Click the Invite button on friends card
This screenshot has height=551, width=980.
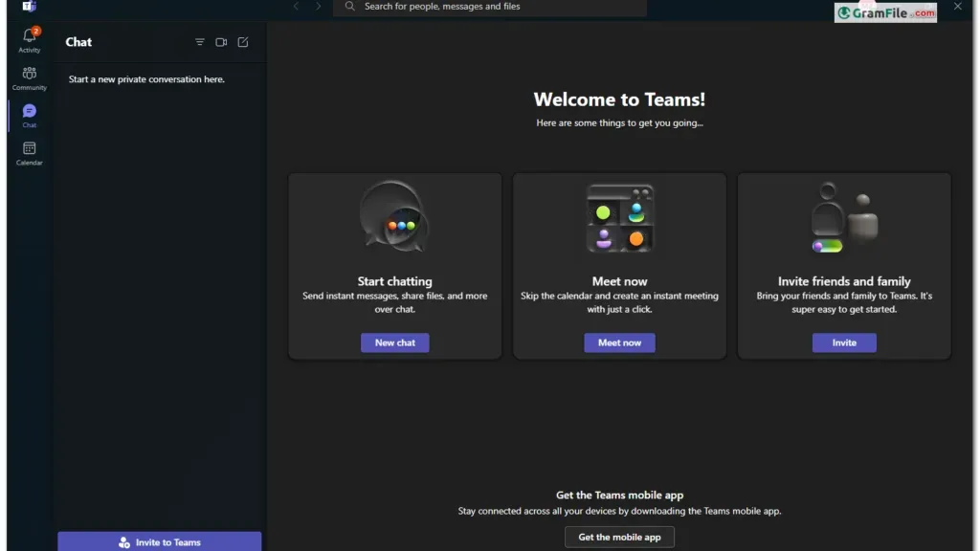(844, 342)
